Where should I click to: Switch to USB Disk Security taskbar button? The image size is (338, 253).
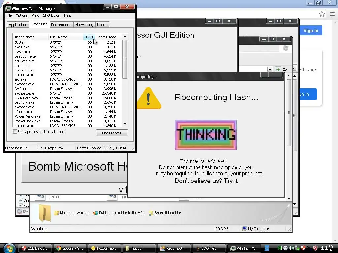(x=35, y=248)
